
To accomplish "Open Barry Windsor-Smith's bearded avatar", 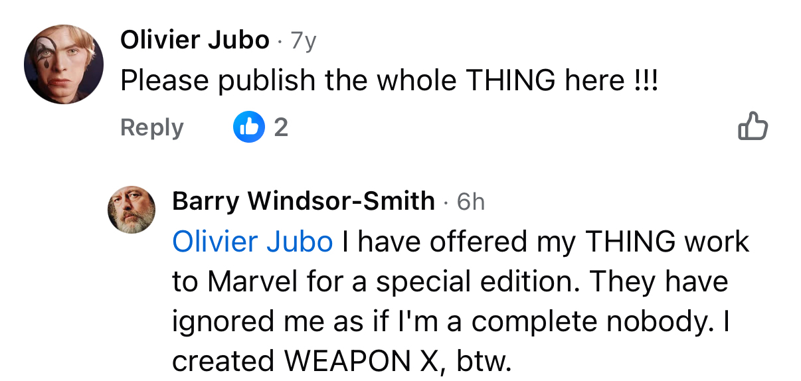I will [x=132, y=210].
